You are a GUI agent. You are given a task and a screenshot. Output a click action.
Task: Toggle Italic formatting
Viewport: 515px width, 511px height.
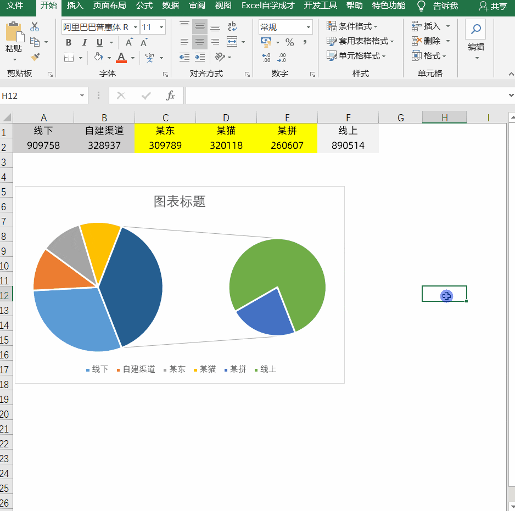pyautogui.click(x=85, y=42)
